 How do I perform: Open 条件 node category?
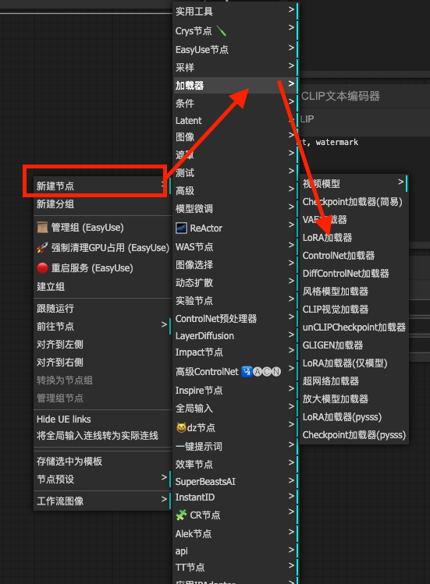[236, 103]
